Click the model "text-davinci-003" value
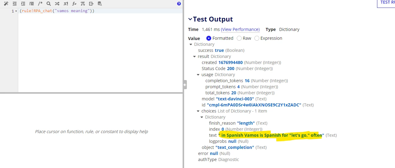The width and height of the screenshot is (395, 168). pos(235,99)
